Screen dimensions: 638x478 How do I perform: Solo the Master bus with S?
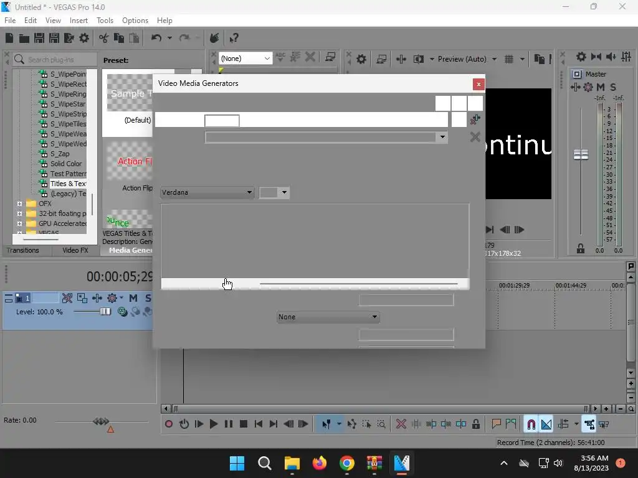click(x=613, y=87)
